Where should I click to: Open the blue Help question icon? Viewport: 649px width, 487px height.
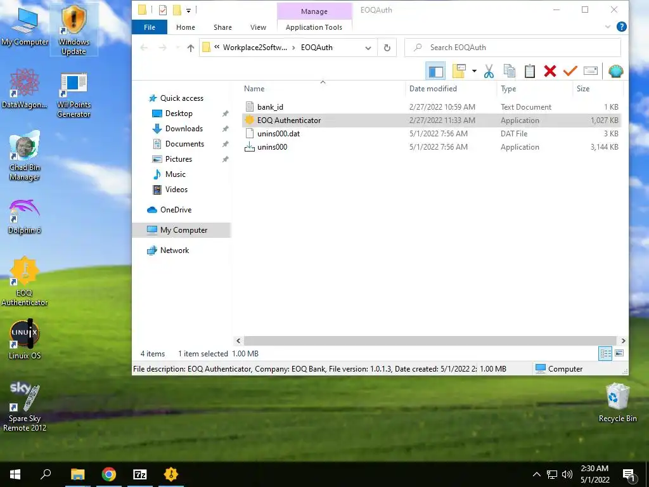(x=621, y=27)
